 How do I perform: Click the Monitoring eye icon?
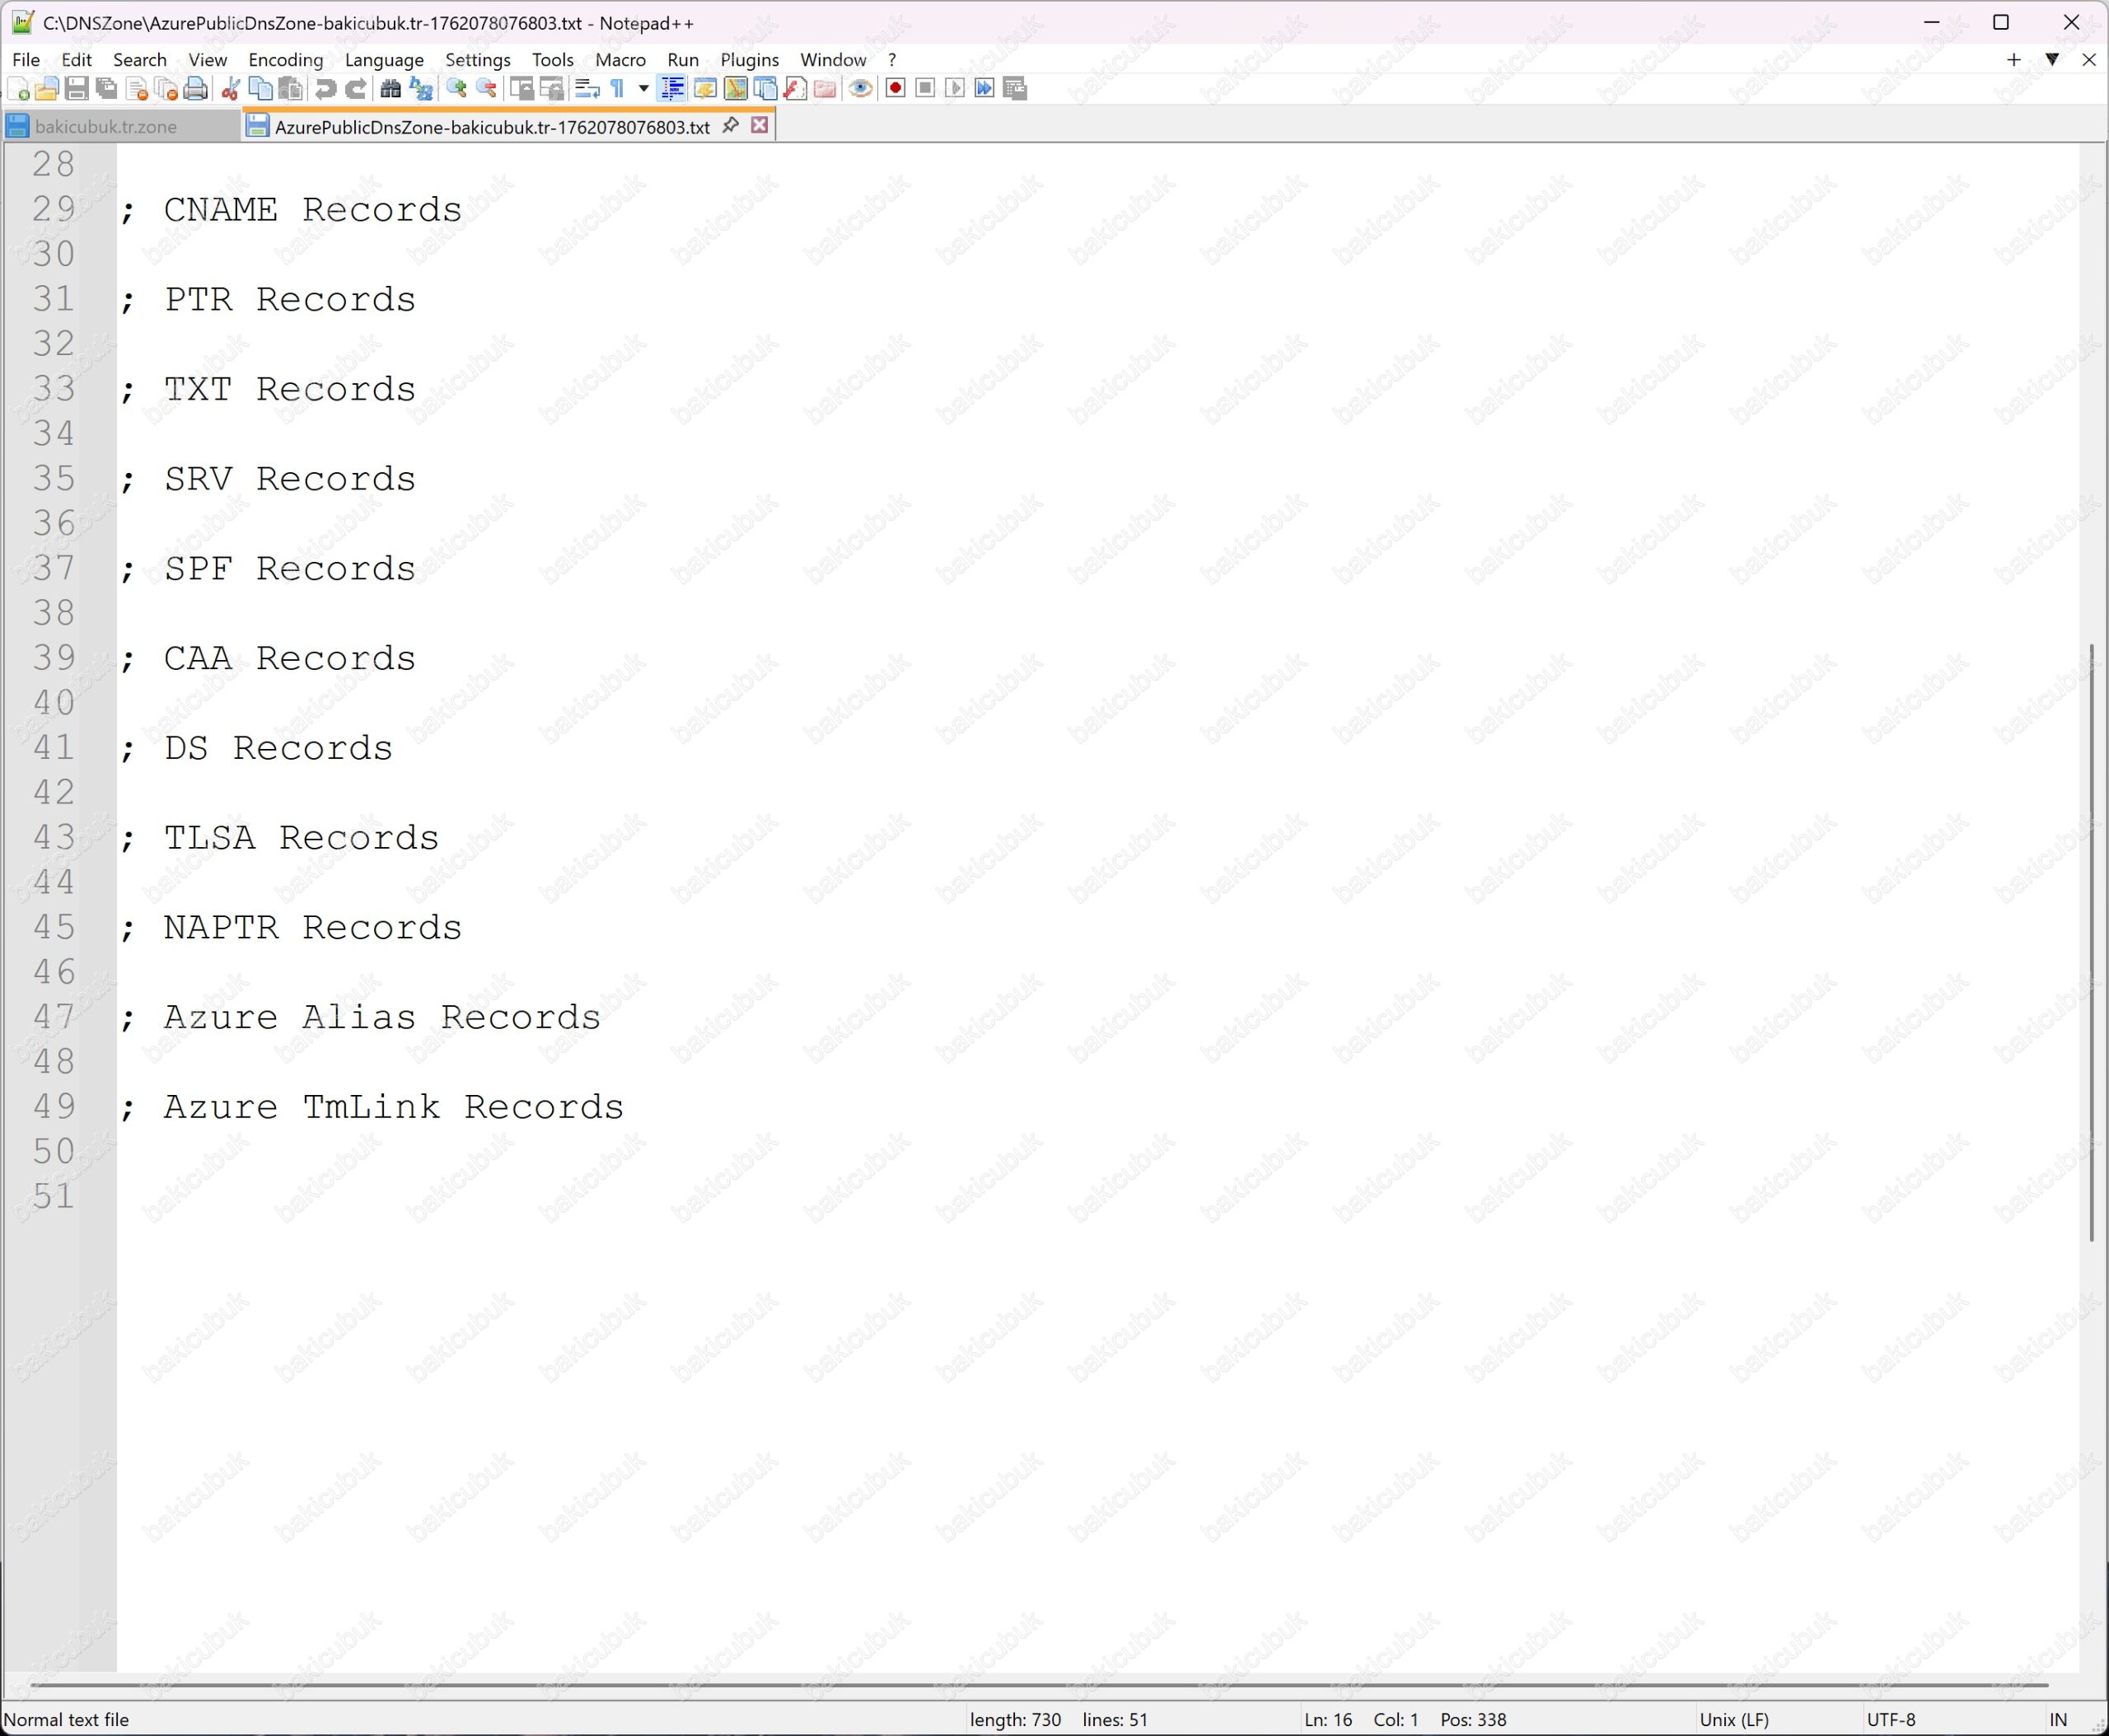tap(860, 89)
